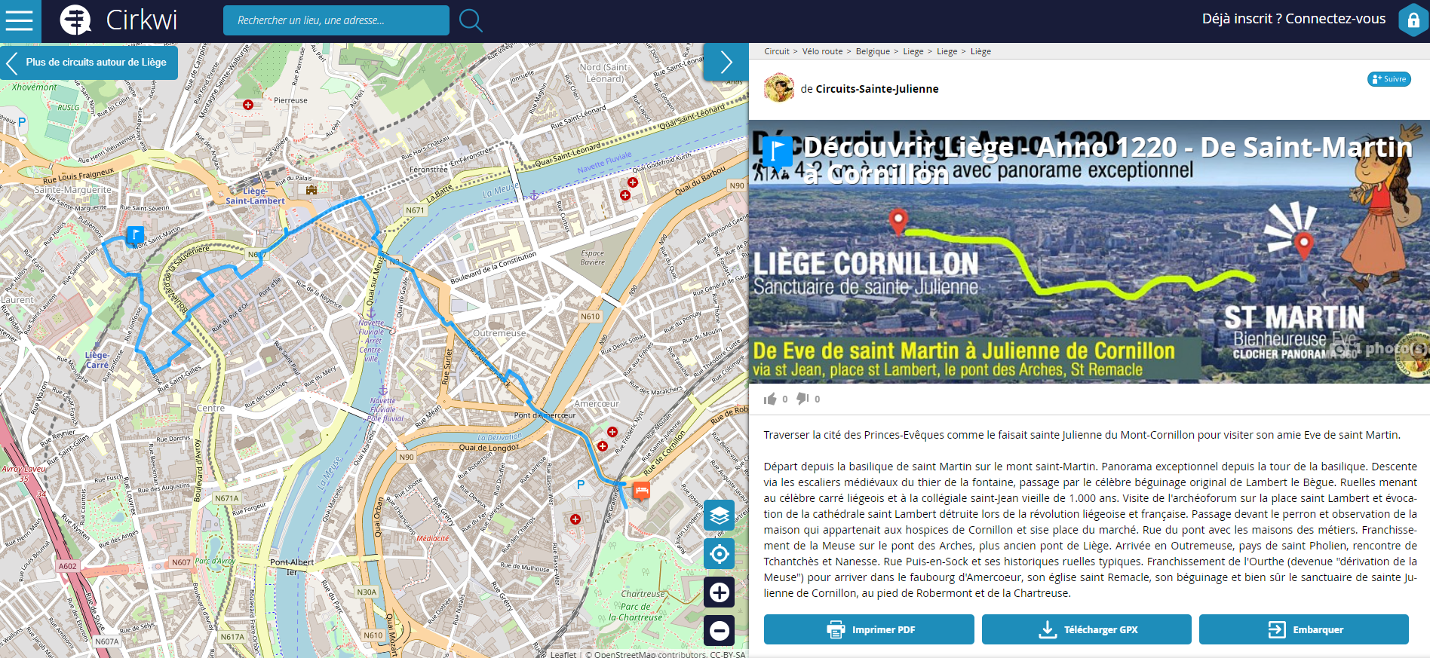Click Déjà inscrit ? Connectez-vous

(1293, 19)
